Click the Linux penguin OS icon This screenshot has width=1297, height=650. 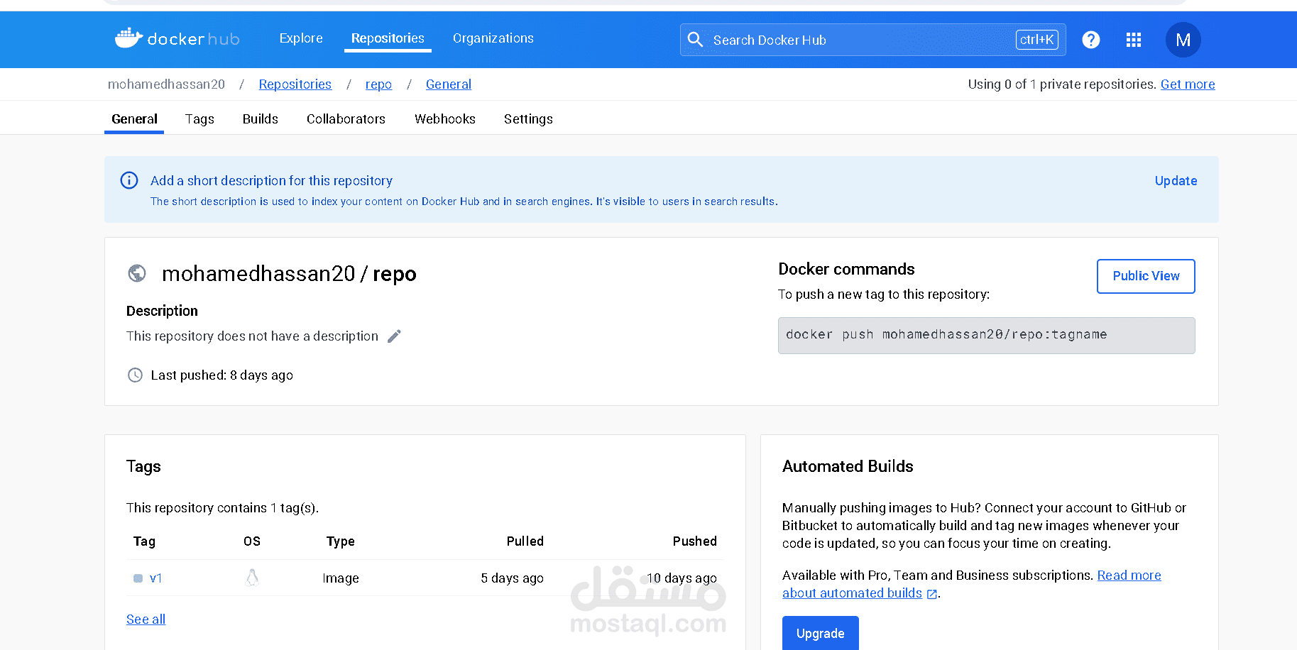252,578
